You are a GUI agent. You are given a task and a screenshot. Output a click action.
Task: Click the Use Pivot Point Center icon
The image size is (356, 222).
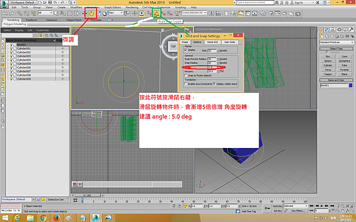tap(127, 14)
